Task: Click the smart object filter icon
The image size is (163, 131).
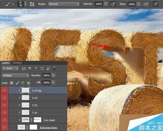Action: coord(48,68)
